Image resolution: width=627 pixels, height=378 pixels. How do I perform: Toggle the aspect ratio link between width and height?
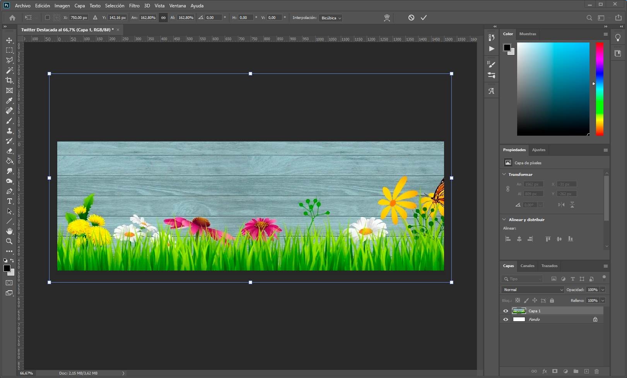[x=163, y=18]
